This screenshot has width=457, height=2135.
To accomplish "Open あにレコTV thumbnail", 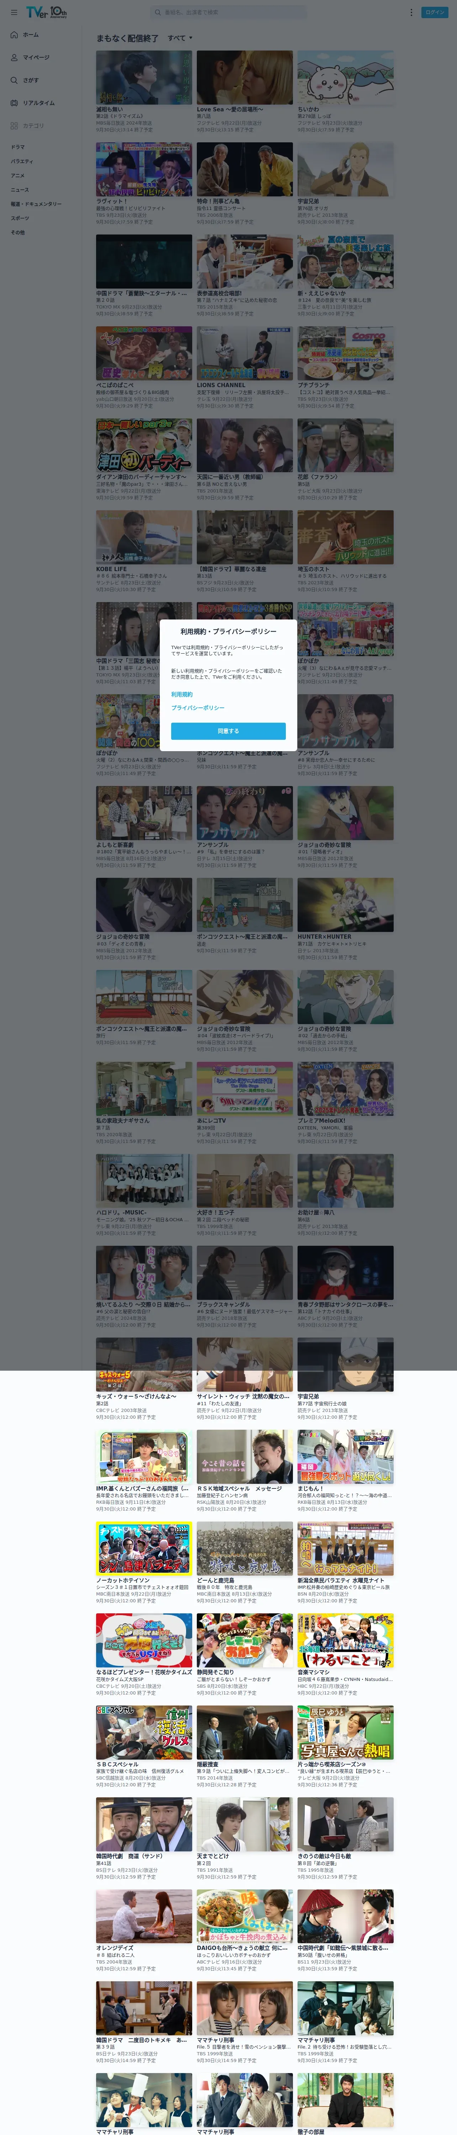I will click(x=245, y=1090).
